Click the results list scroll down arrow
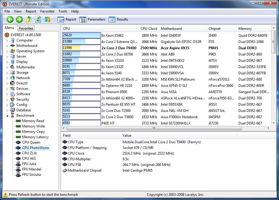 click(274, 123)
